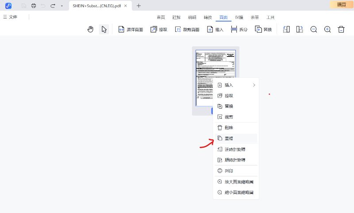Select 逆時針旋轉 in context menu
354x213 pixels.
(x=236, y=149)
